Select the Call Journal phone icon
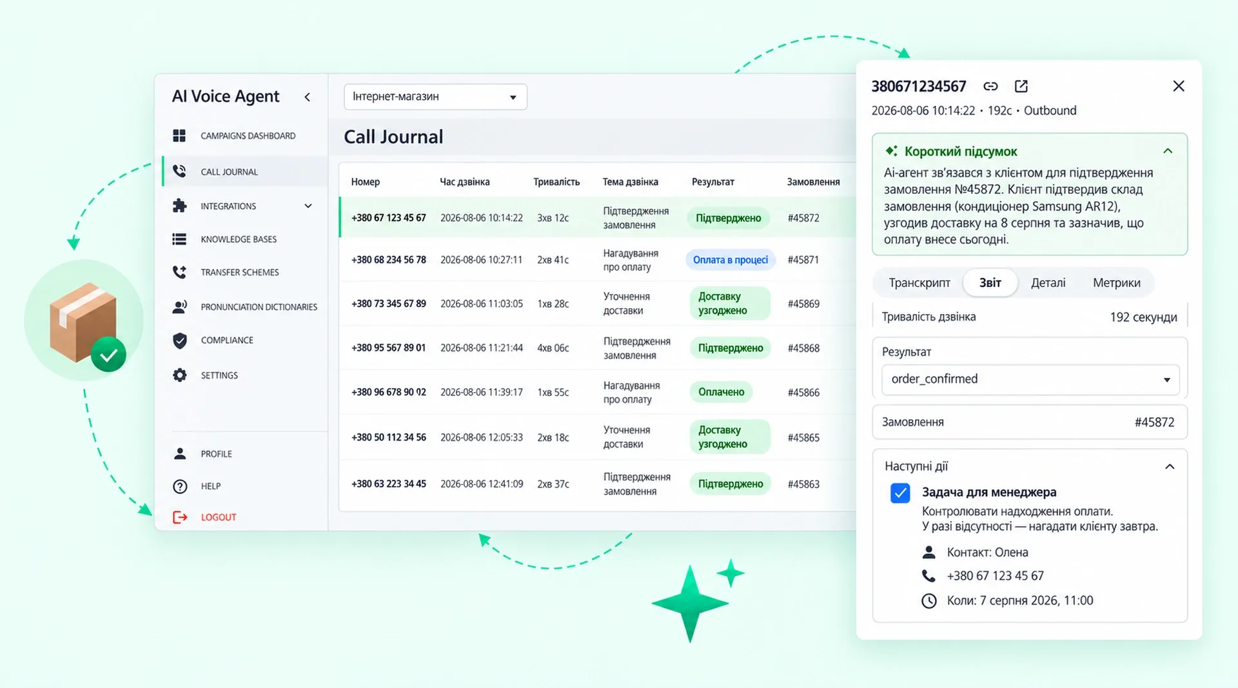1238x688 pixels. [x=179, y=171]
